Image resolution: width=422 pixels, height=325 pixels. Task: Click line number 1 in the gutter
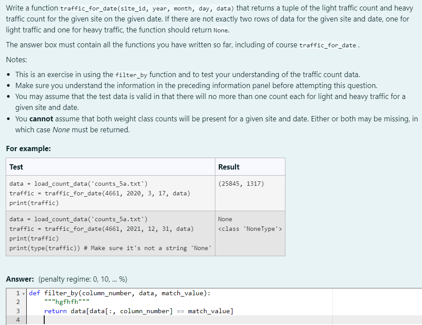tap(16, 293)
